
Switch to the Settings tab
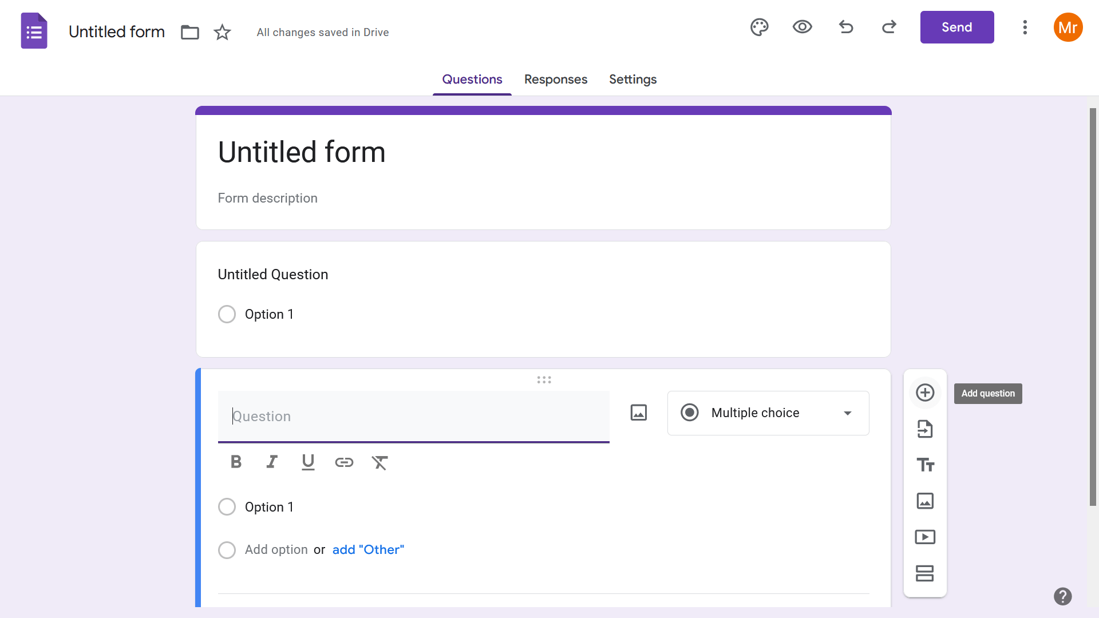[632, 80]
